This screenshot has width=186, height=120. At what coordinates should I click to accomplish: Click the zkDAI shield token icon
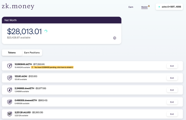point(10,78)
